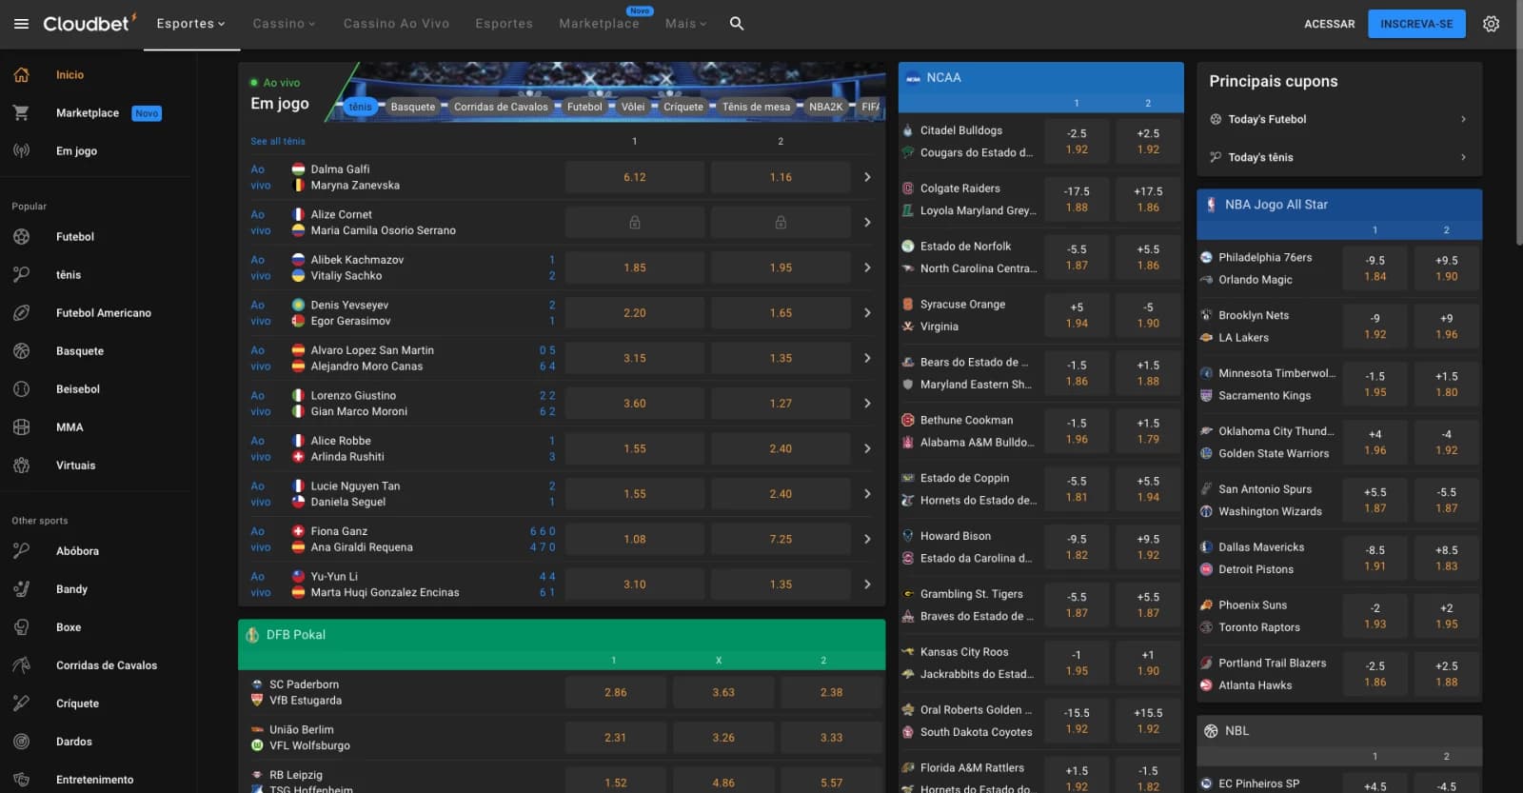
Task: Select Egor Gerasimov 1.65 odds
Action: coord(781,312)
